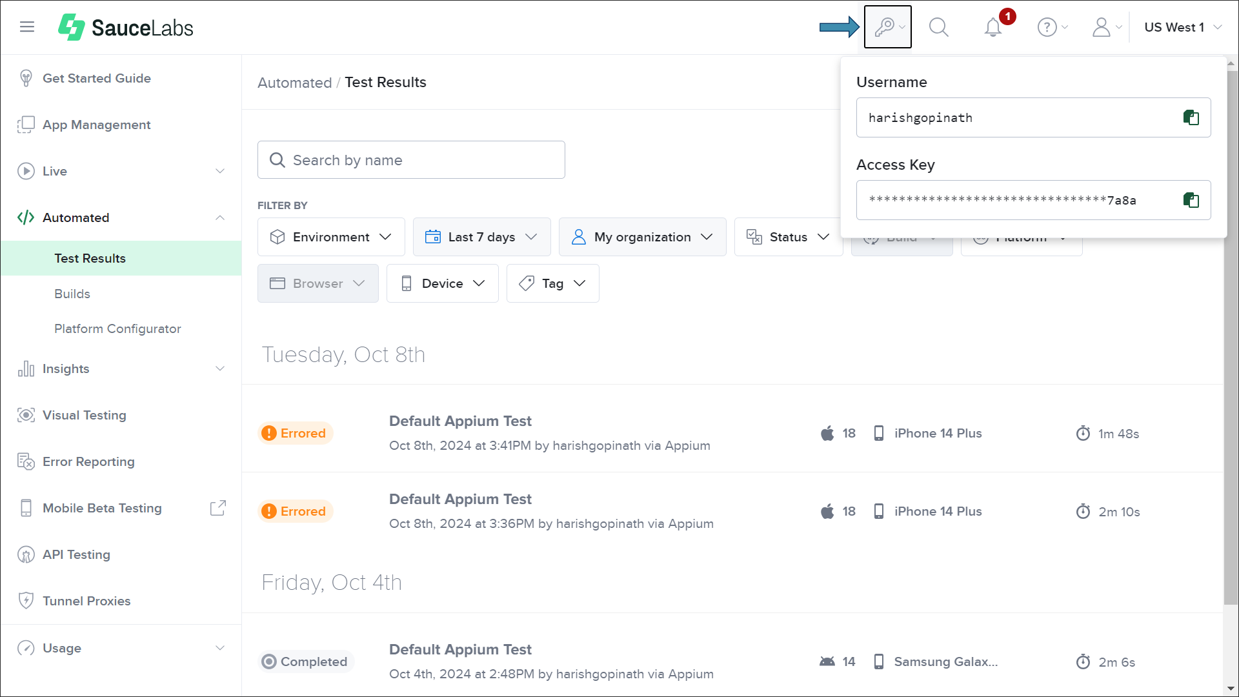Open the Environment filter dropdown

coord(331,237)
